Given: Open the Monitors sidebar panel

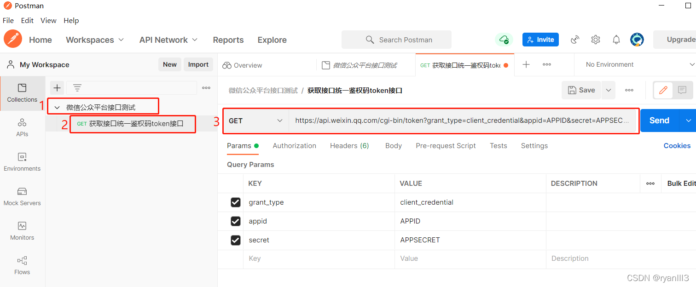Looking at the screenshot, I should 22,231.
